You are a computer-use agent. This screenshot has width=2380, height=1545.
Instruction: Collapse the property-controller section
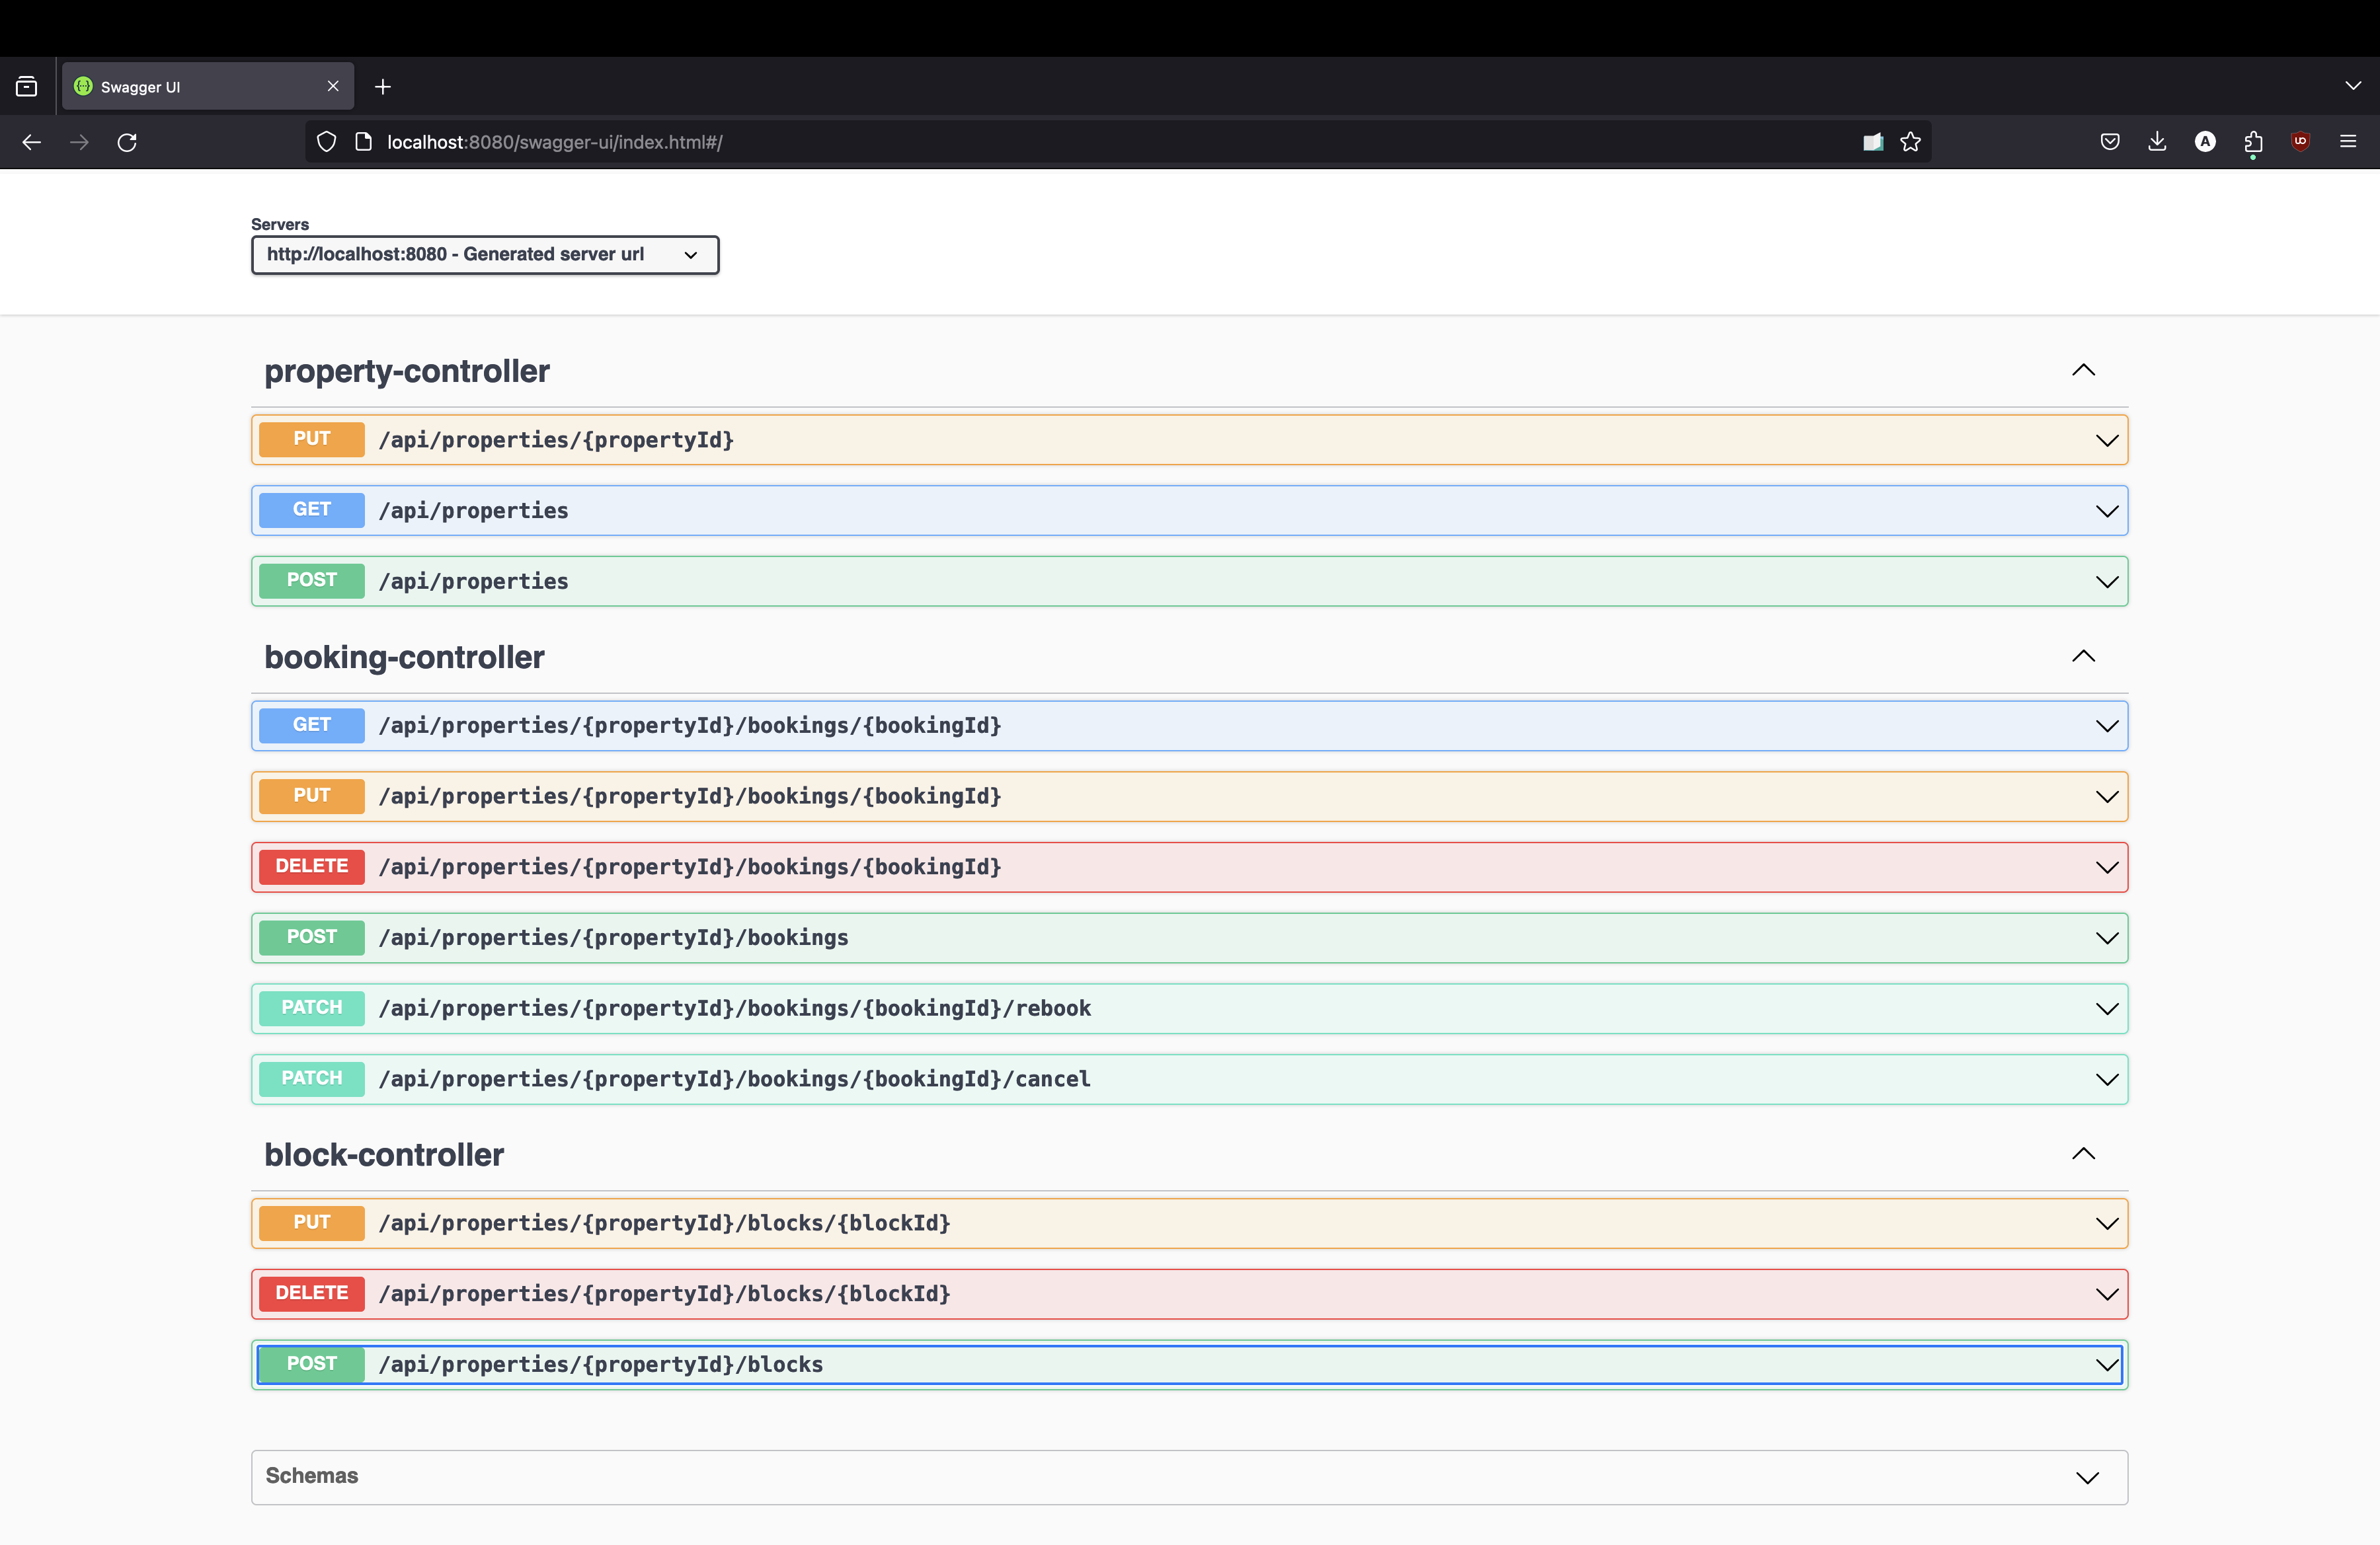click(x=2083, y=371)
